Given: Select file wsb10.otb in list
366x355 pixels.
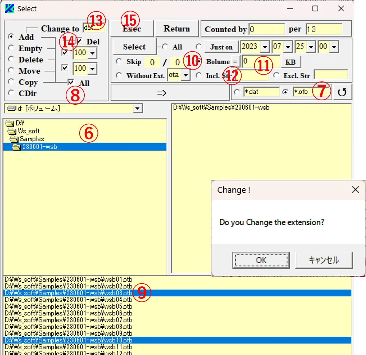Looking at the screenshot, I should (177, 340).
